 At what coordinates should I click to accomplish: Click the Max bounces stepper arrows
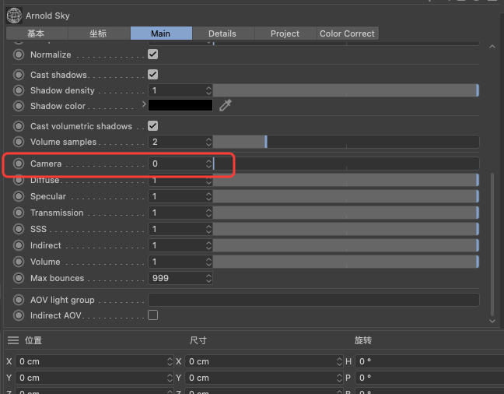click(209, 278)
